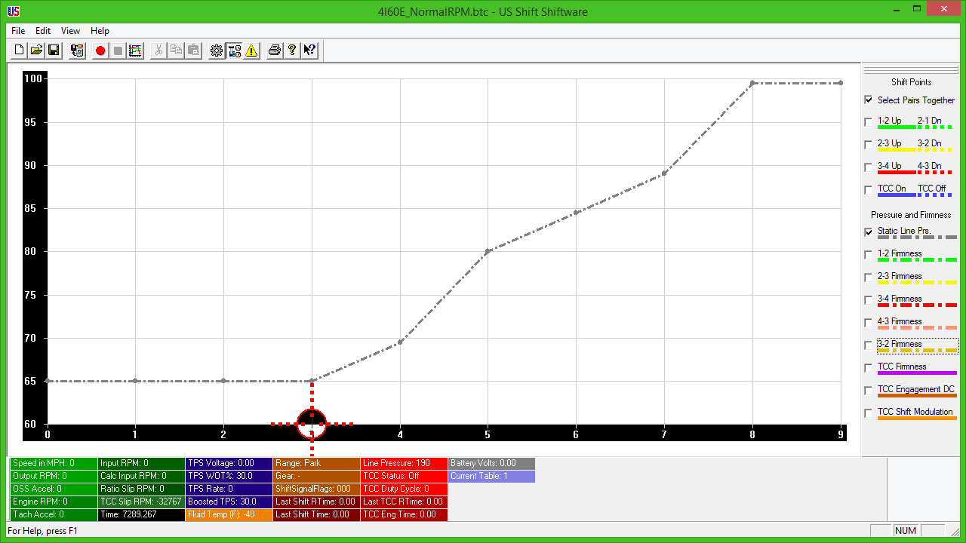Save the calibration with the Save icon
This screenshot has width=966, height=543.
[54, 50]
